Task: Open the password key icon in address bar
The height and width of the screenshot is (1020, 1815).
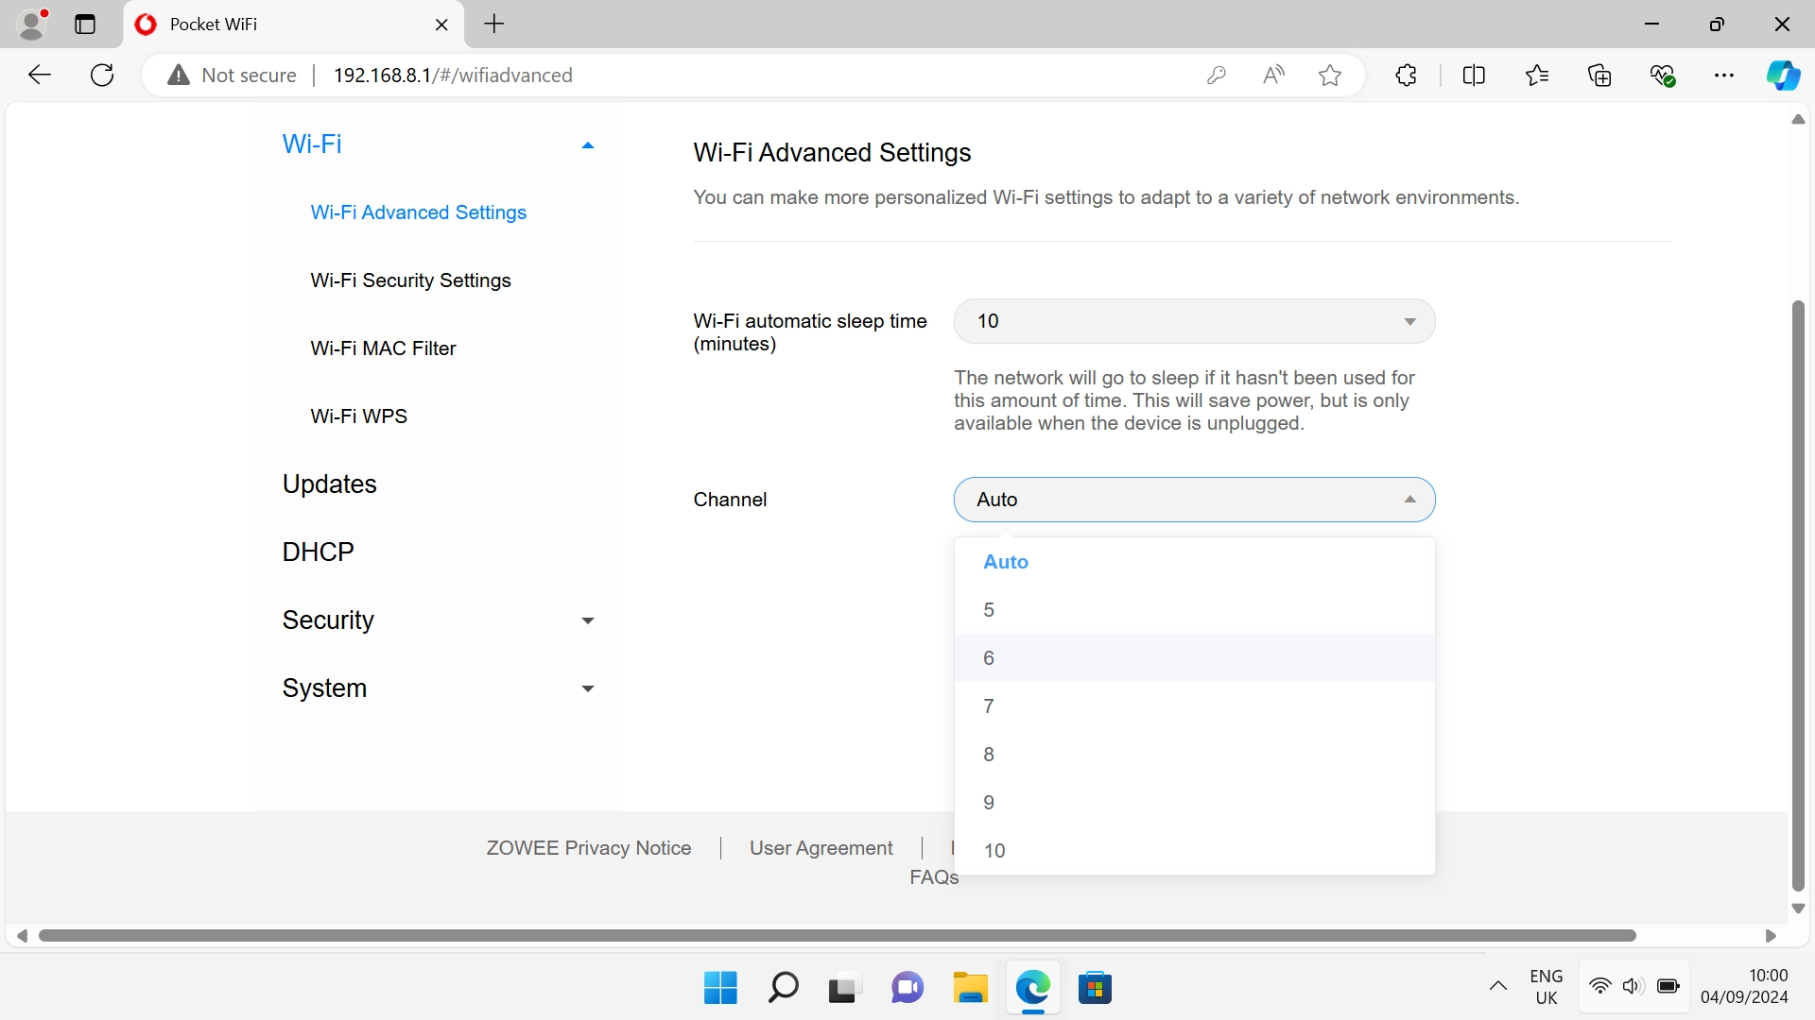Action: click(x=1217, y=76)
